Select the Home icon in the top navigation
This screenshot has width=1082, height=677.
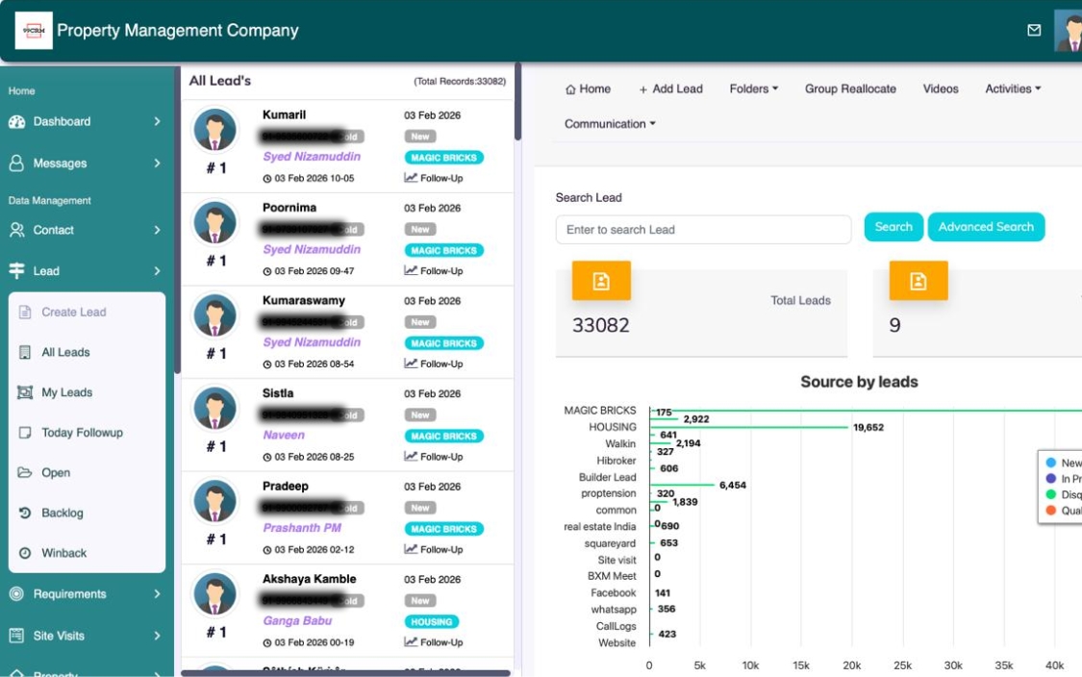(569, 88)
